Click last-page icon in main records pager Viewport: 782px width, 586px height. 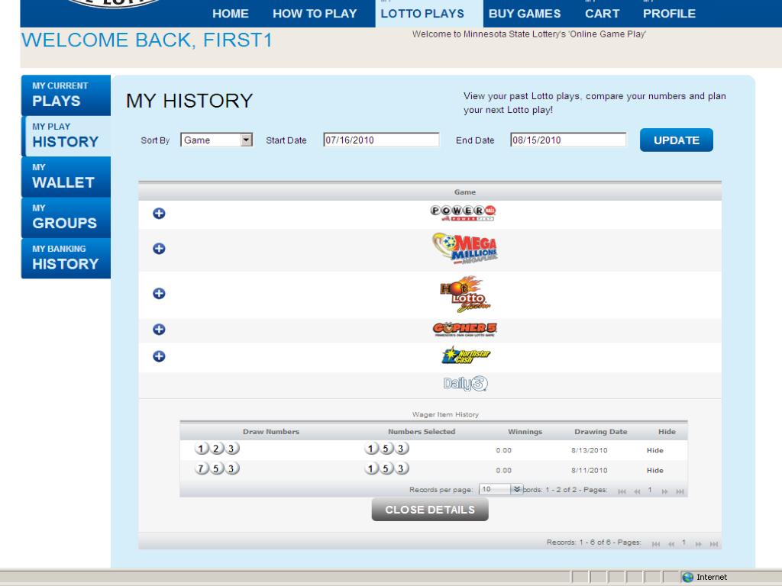[x=714, y=544]
